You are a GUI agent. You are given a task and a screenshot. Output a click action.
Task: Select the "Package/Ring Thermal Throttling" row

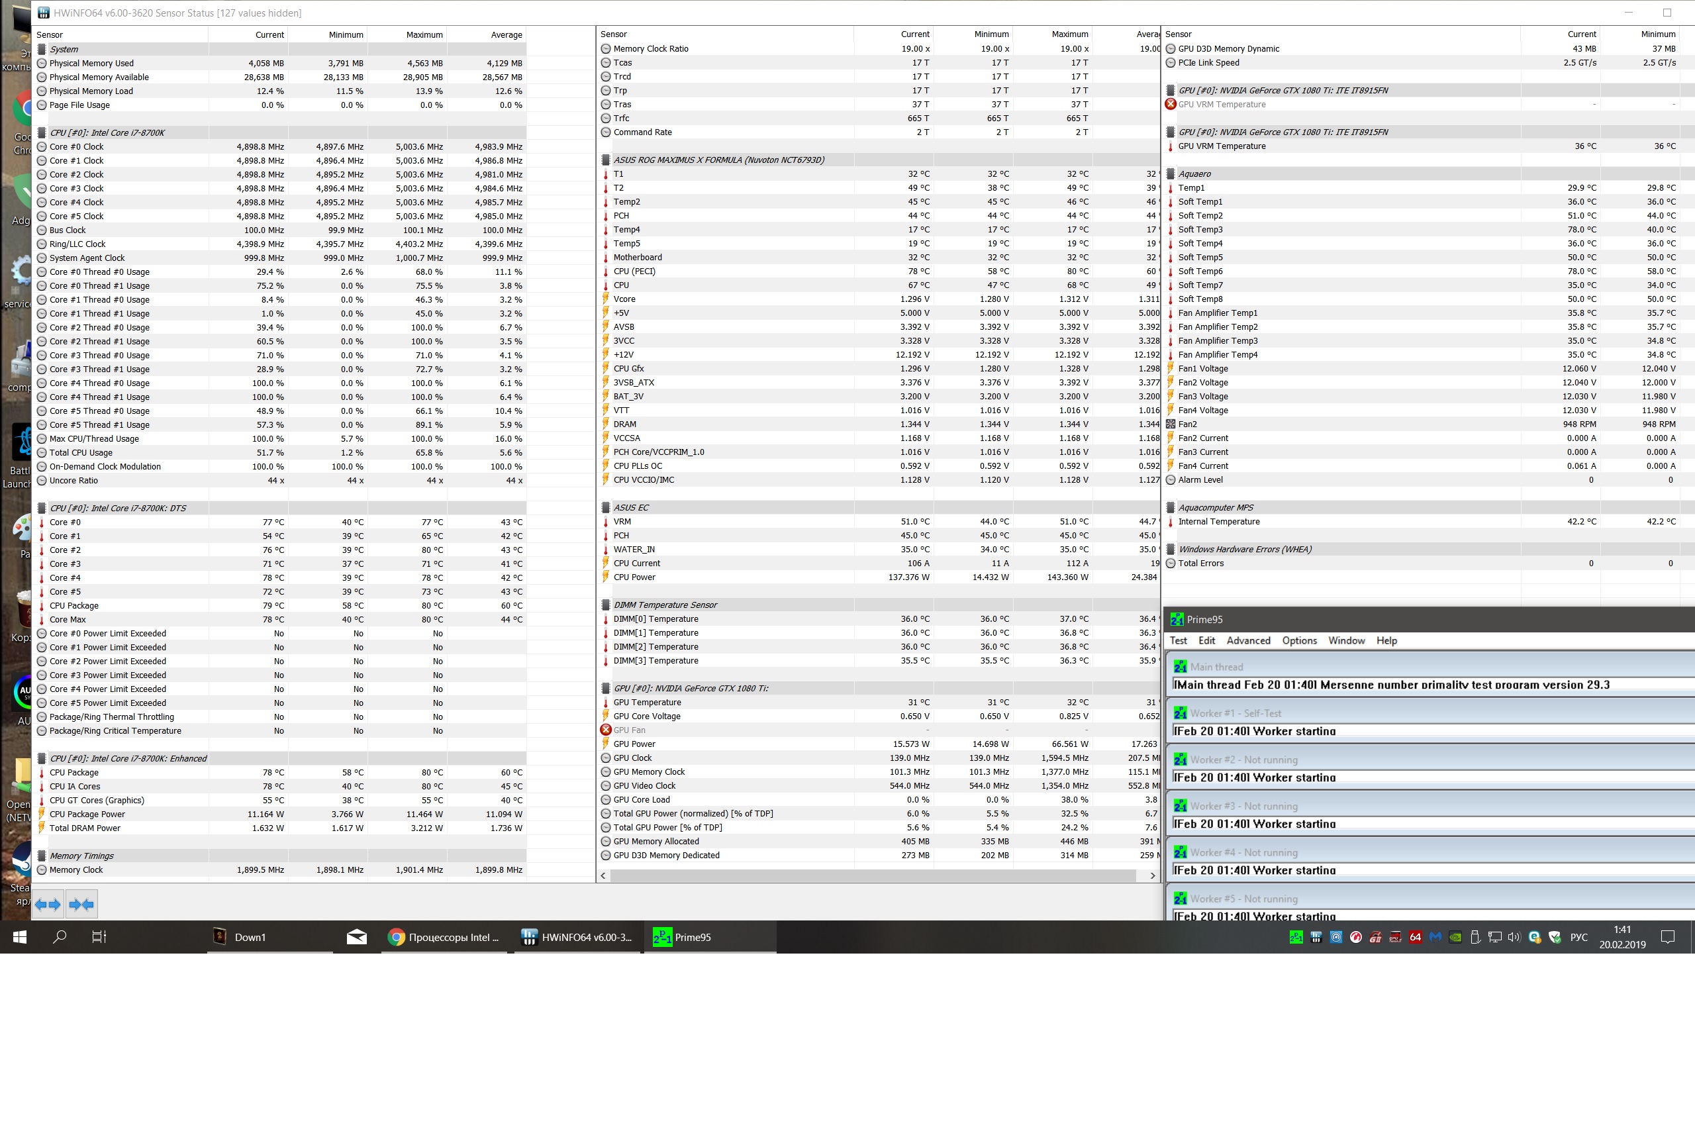coord(280,717)
